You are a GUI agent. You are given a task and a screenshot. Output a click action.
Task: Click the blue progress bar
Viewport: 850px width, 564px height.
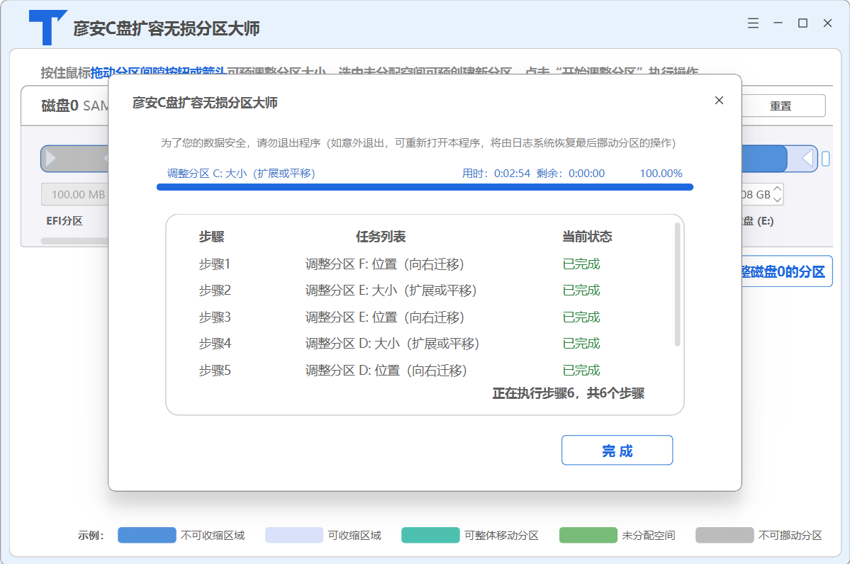425,187
